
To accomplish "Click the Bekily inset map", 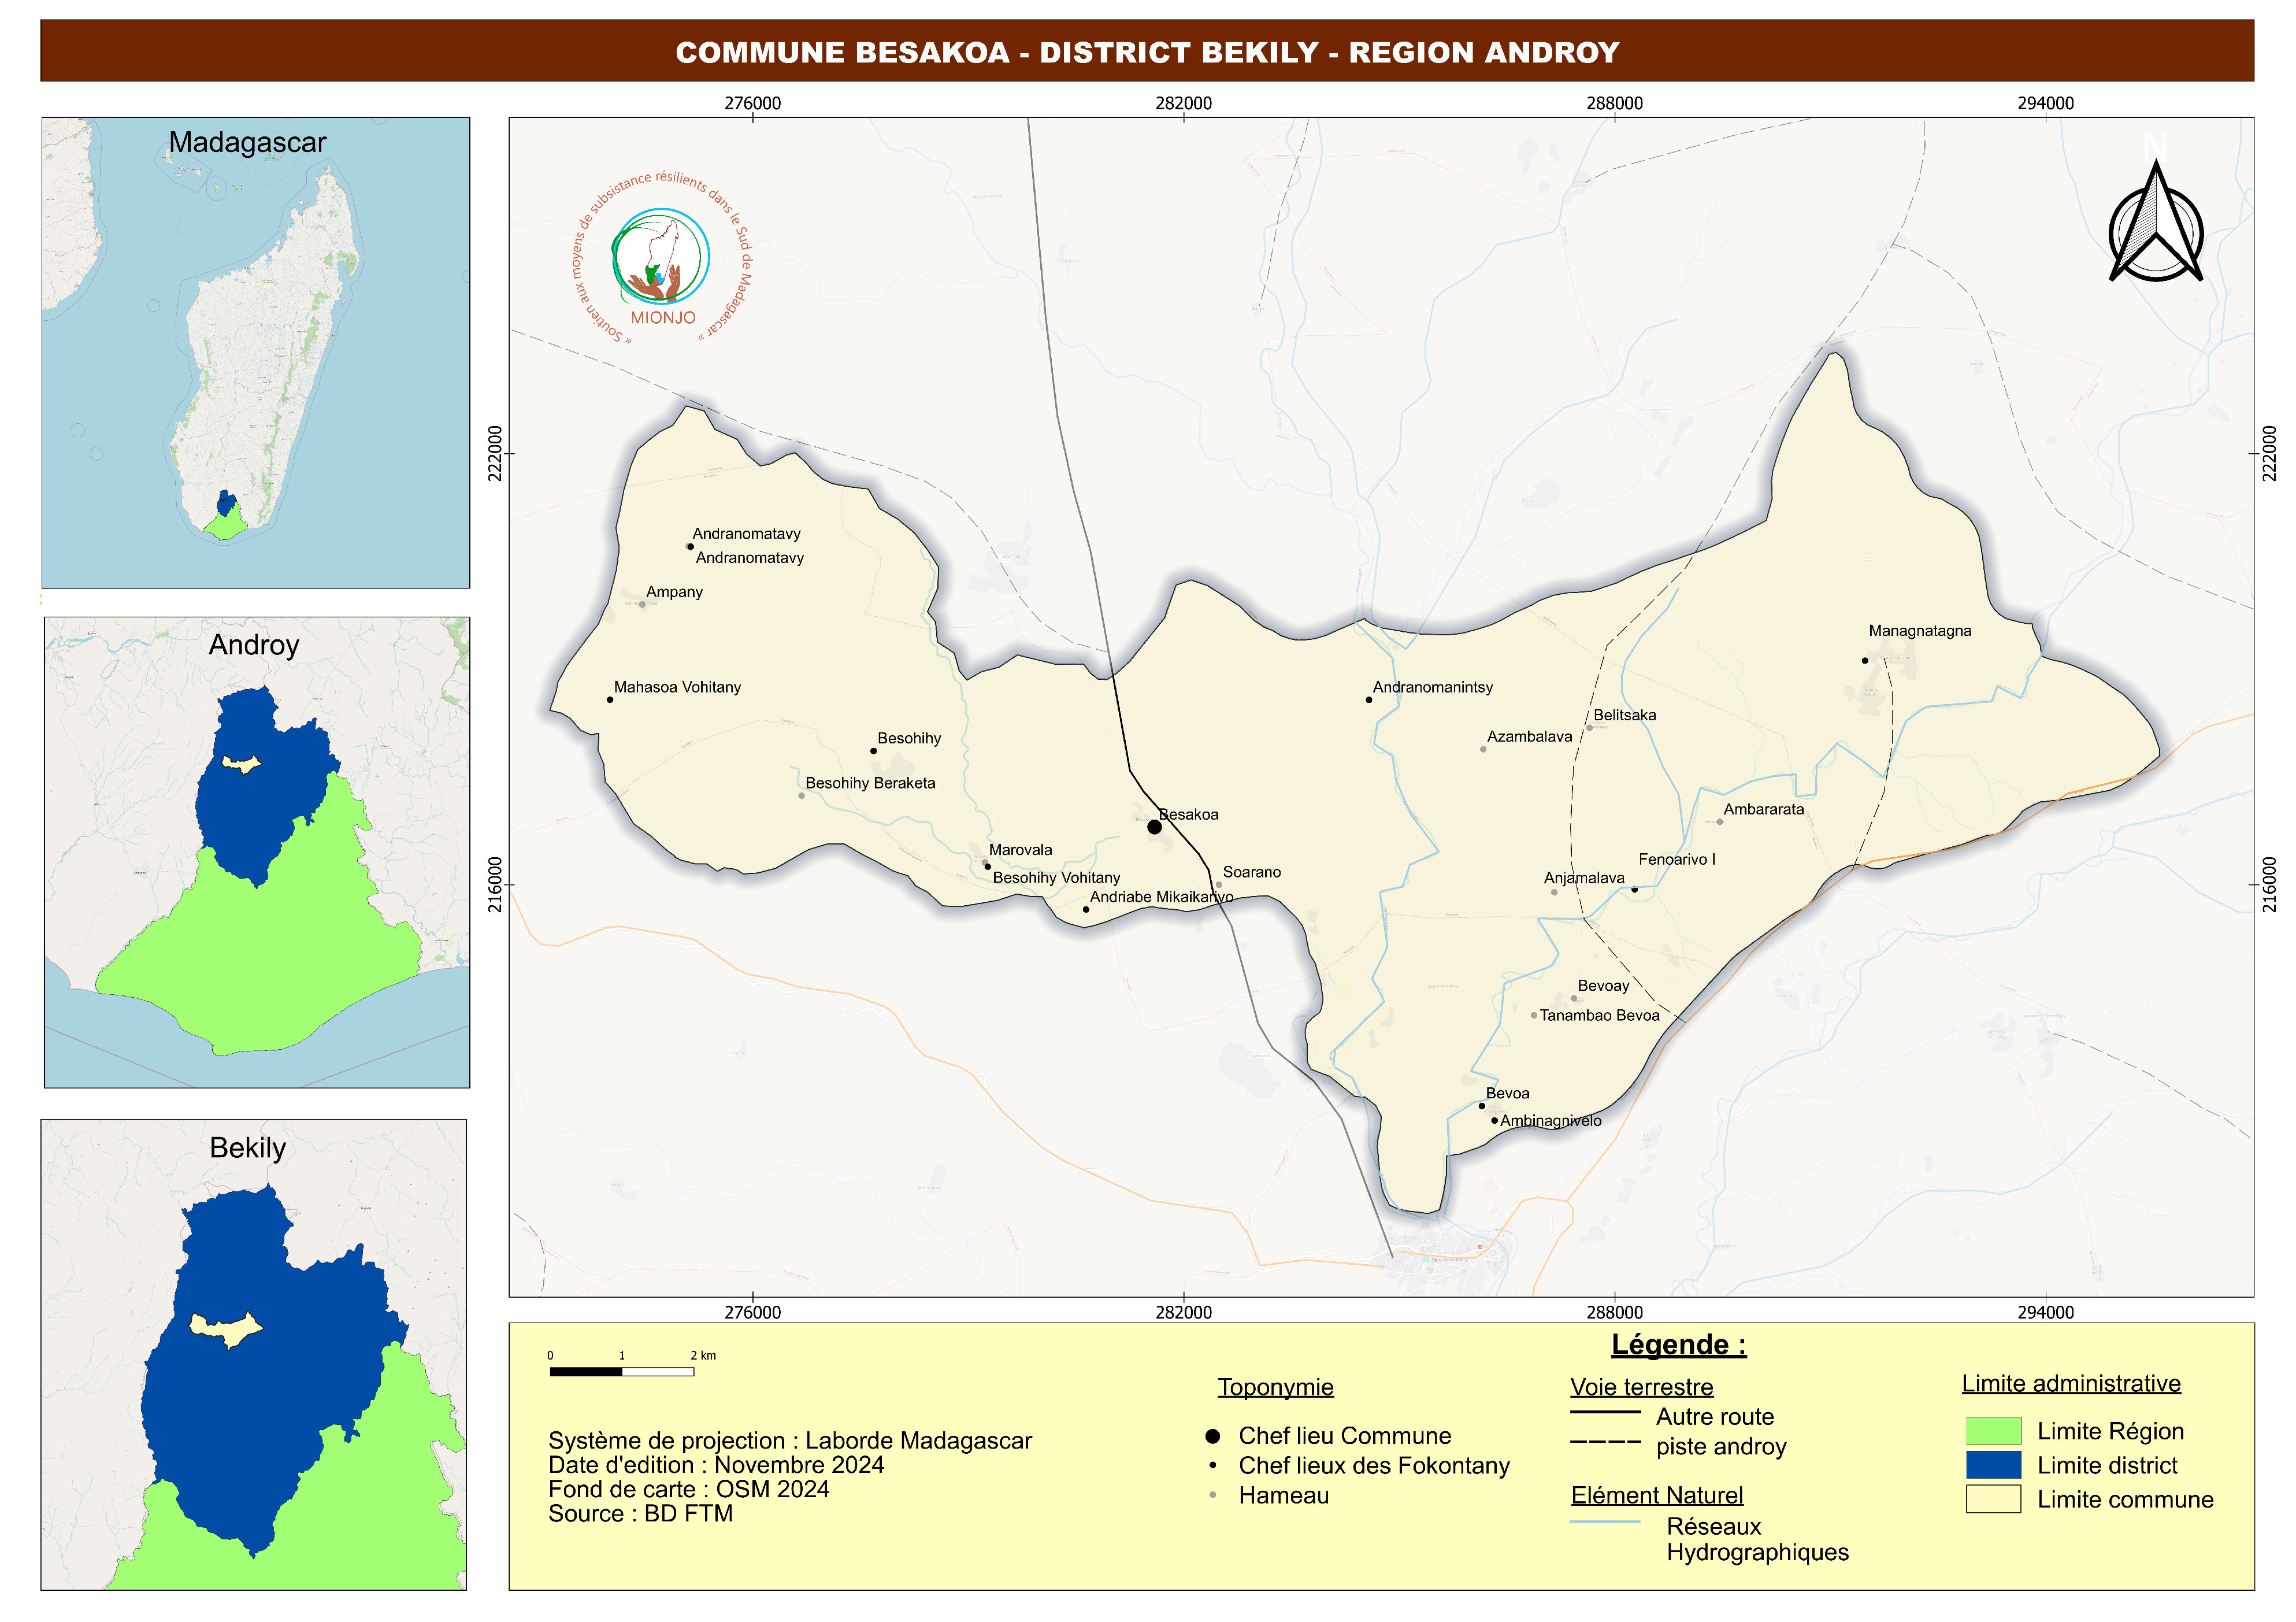I will (253, 1354).
